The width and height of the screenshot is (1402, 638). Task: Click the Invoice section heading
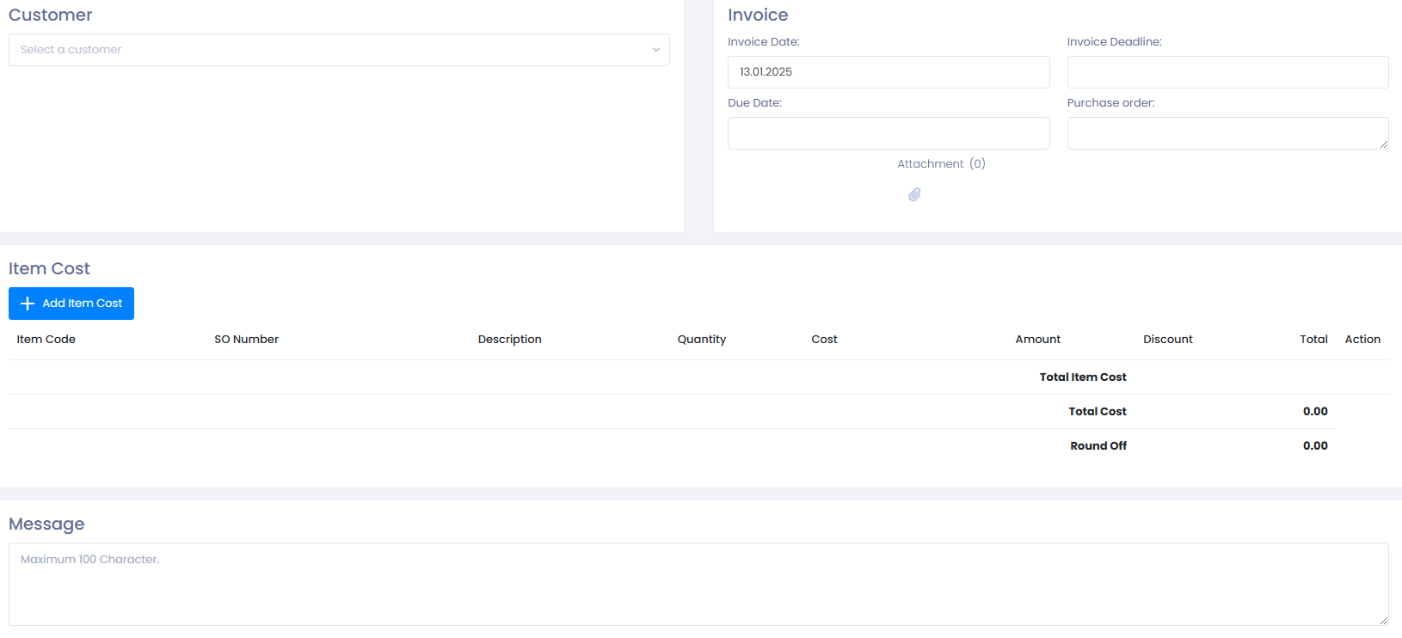[x=758, y=15]
